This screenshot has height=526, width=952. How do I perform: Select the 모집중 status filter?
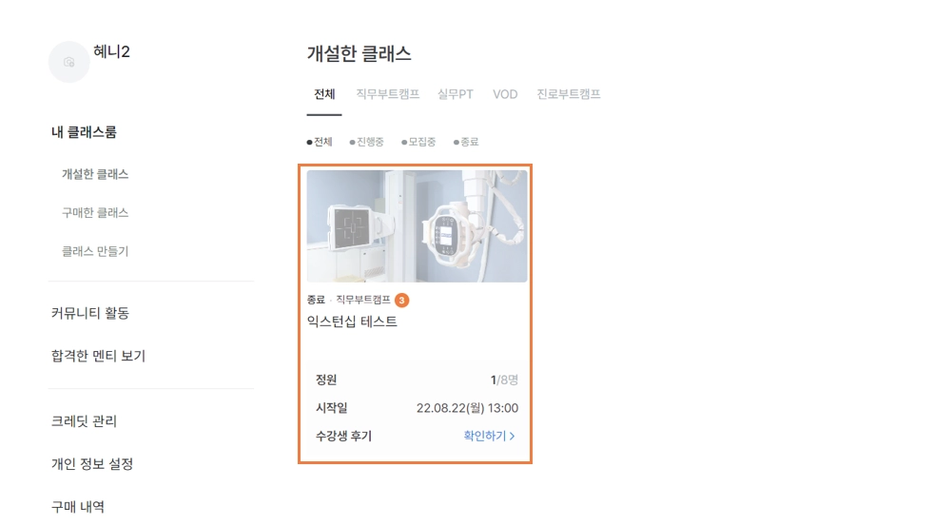[418, 142]
